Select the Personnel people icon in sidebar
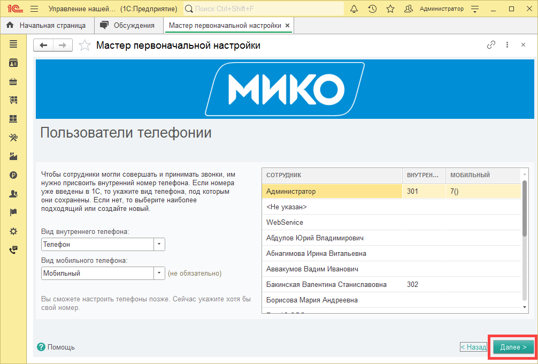The height and width of the screenshot is (364, 538). 13,194
